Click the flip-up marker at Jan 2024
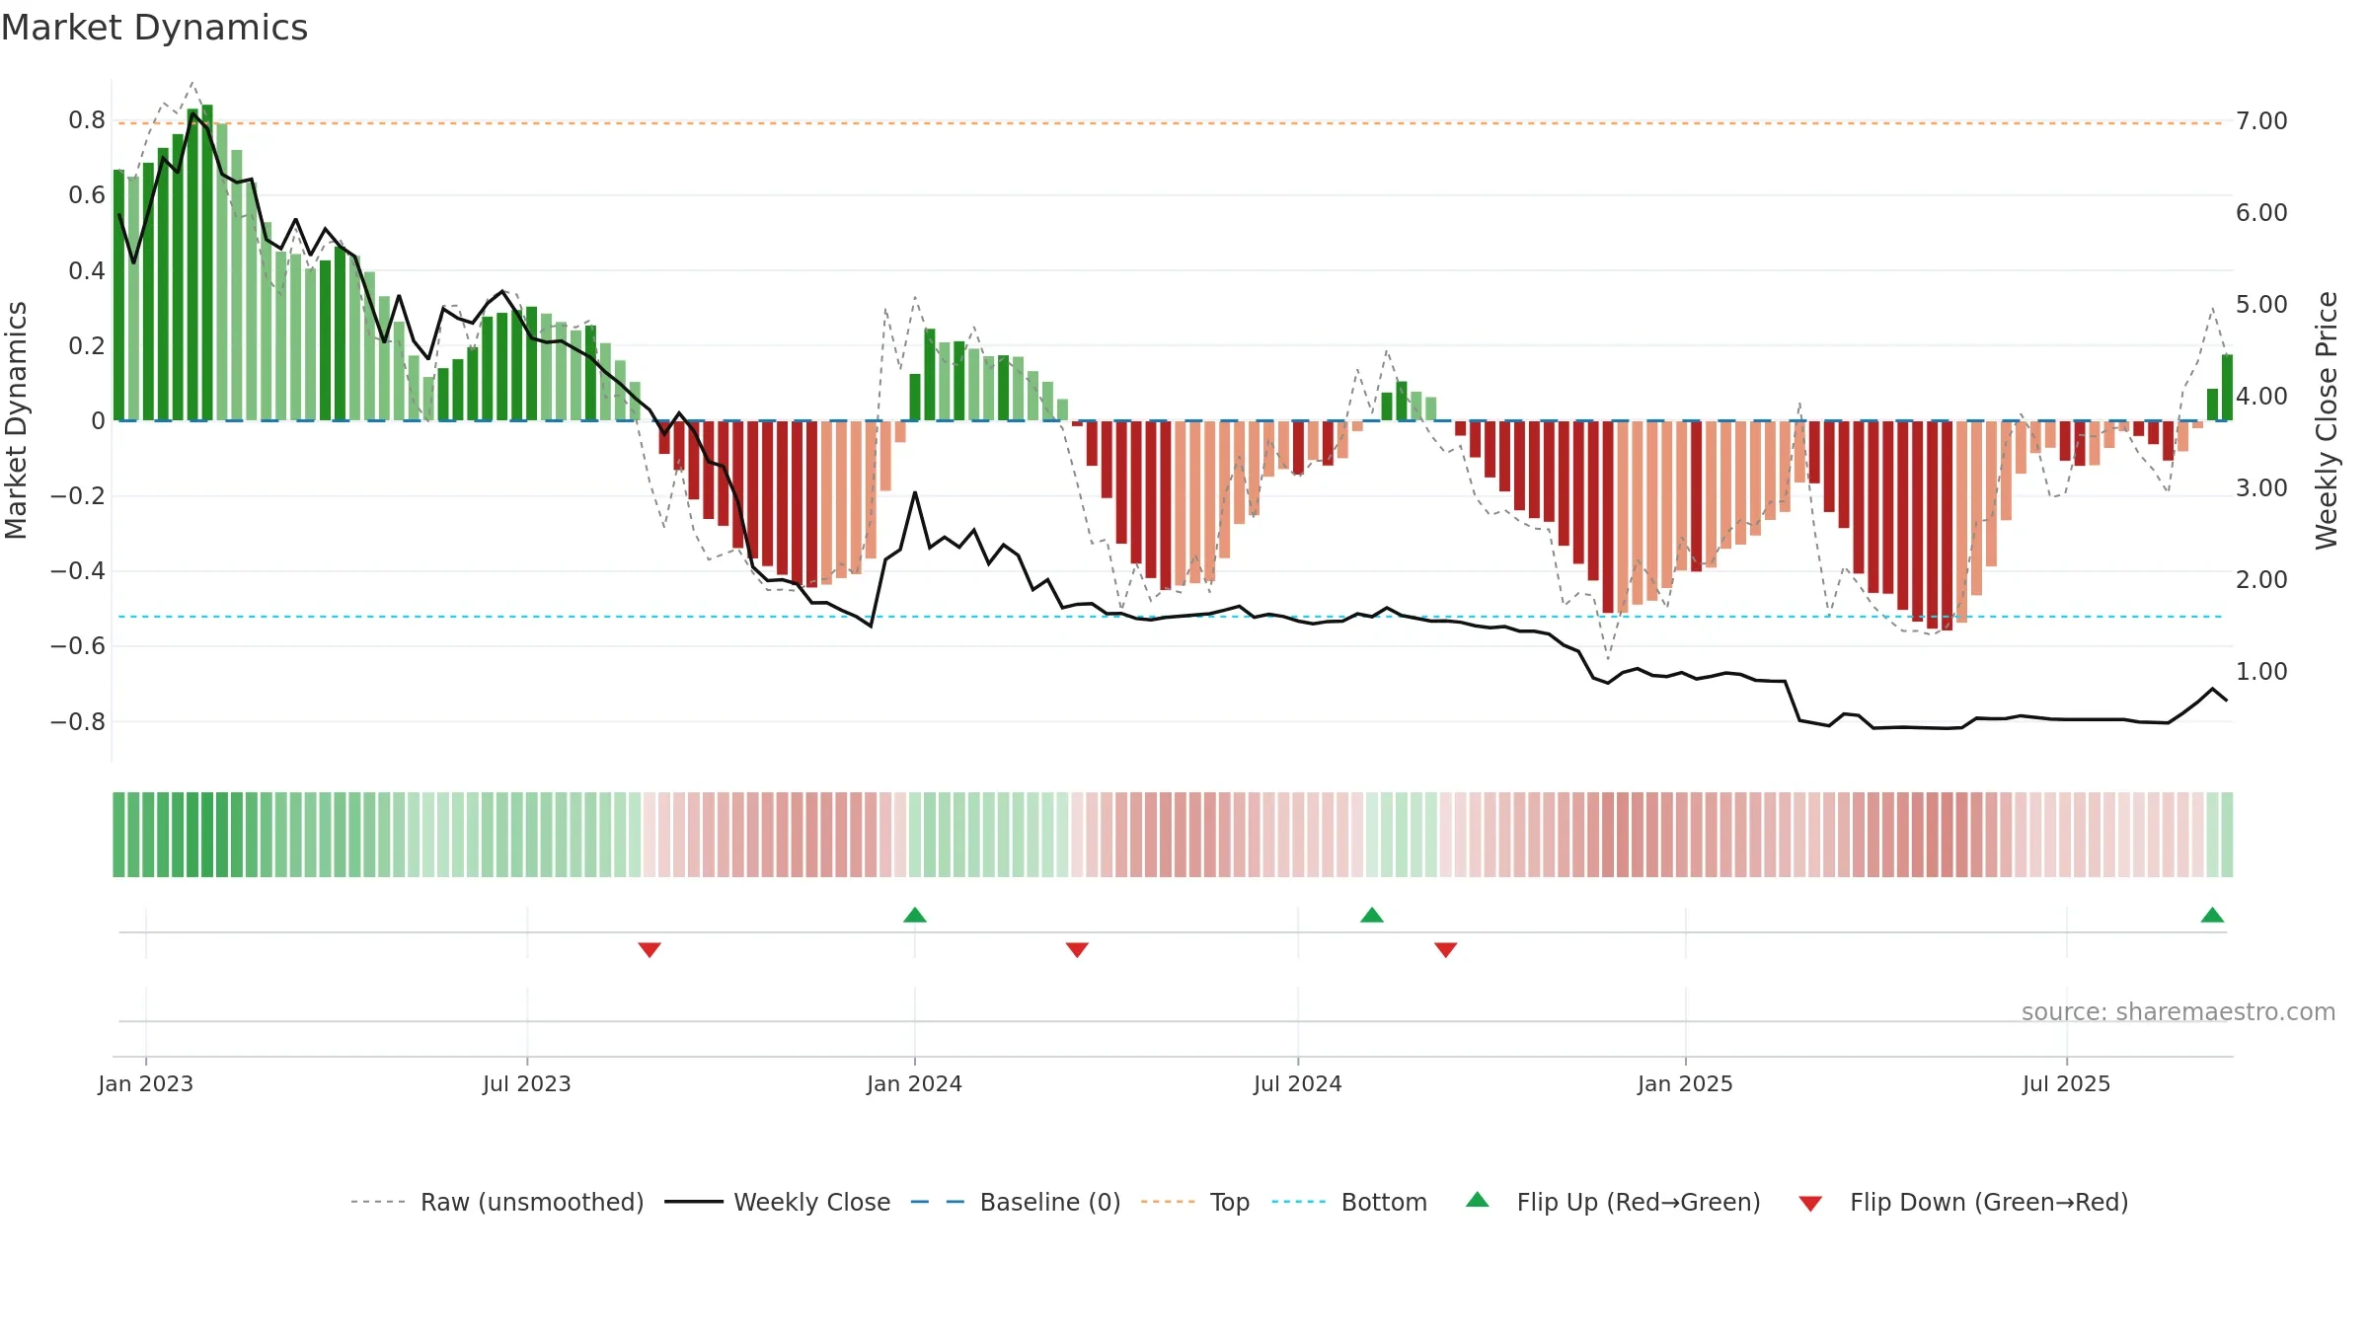This screenshot has width=2369, height=1332. coord(915,915)
